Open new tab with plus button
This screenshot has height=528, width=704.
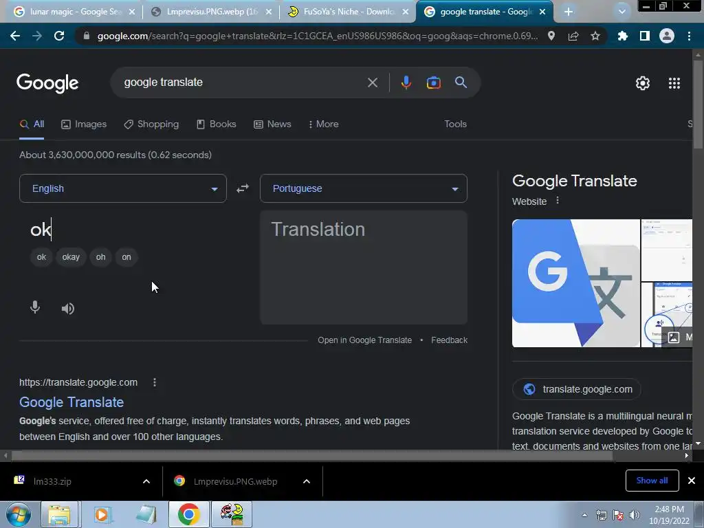click(569, 12)
